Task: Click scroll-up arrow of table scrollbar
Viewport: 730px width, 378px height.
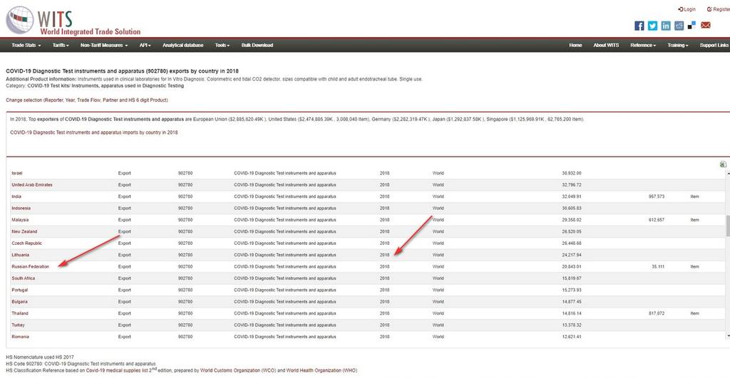Action: 728,173
